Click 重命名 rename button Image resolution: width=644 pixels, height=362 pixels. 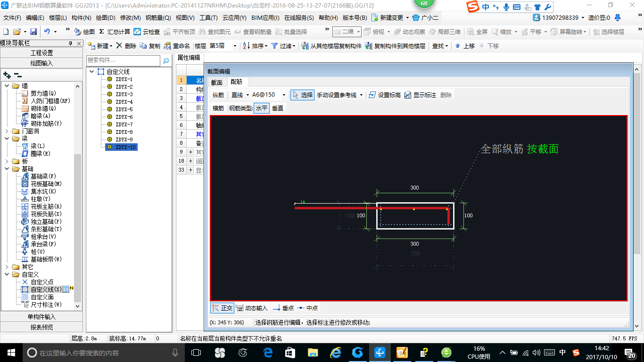[x=177, y=46]
